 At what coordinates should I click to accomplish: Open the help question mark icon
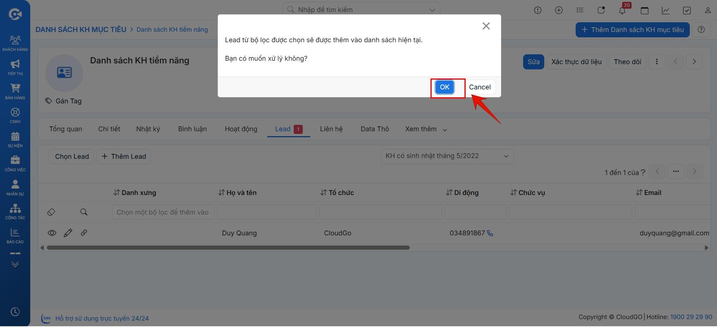(701, 30)
